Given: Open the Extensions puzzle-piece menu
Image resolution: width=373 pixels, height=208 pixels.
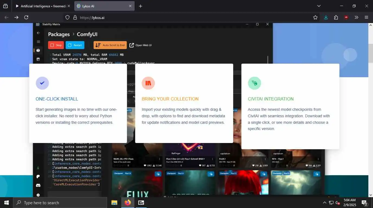Looking at the screenshot, I should [x=336, y=17].
